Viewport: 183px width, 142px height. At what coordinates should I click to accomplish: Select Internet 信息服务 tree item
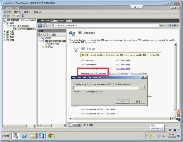point(25,29)
